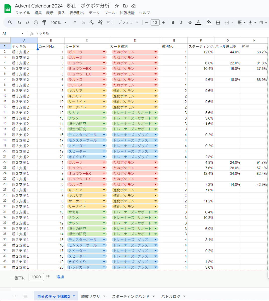Select the スターティング header cell in column F
Image resolution: width=269 pixels, height=301 pixels.
(201, 46)
